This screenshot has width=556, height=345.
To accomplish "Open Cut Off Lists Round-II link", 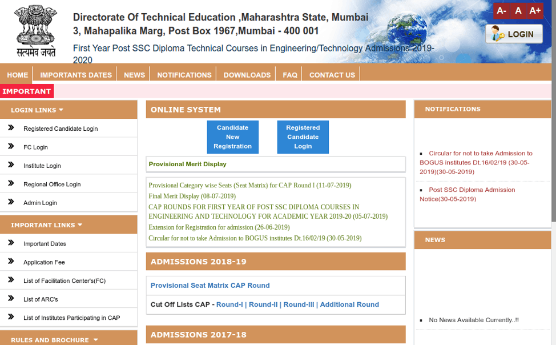I will [263, 304].
